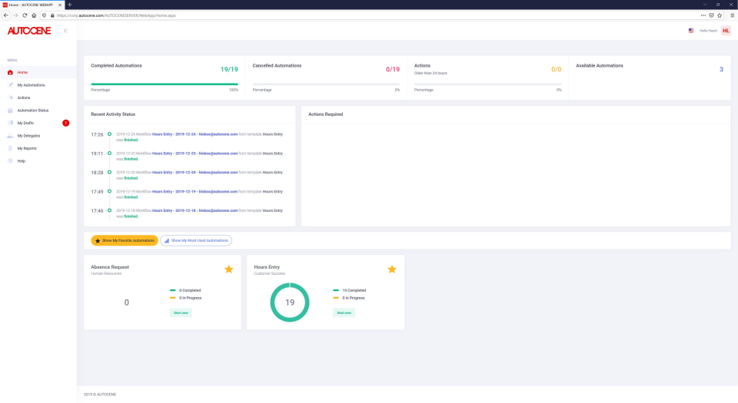Open the HL user avatar menu
Image resolution: width=738 pixels, height=403 pixels.
[726, 31]
